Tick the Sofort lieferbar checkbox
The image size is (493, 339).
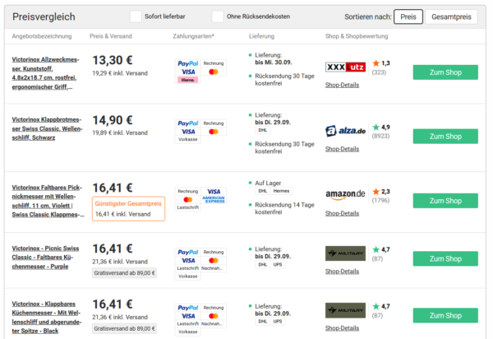(x=136, y=16)
